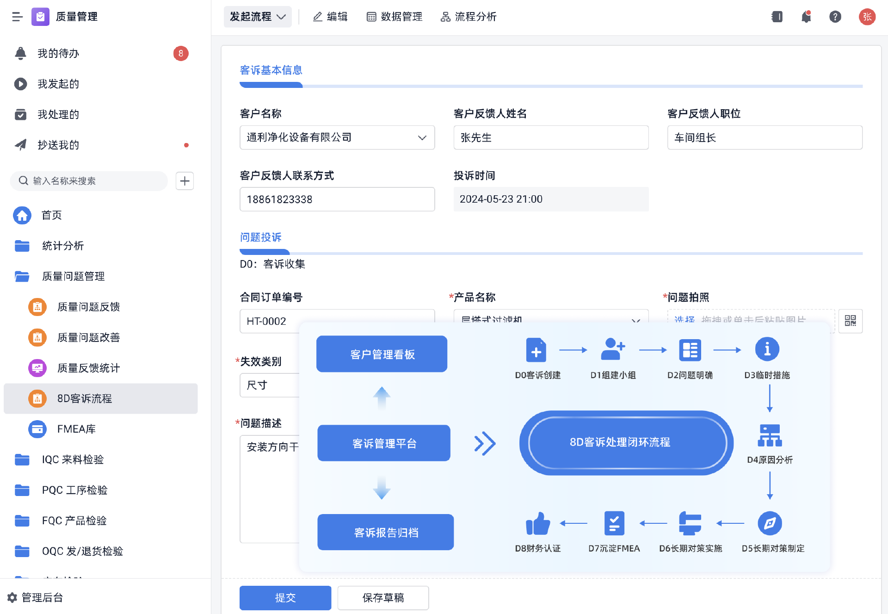Expand the 发起流程 dropdown
This screenshot has height=614, width=888.
point(258,17)
